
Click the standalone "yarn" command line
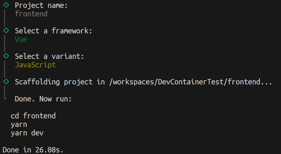[x=19, y=124]
